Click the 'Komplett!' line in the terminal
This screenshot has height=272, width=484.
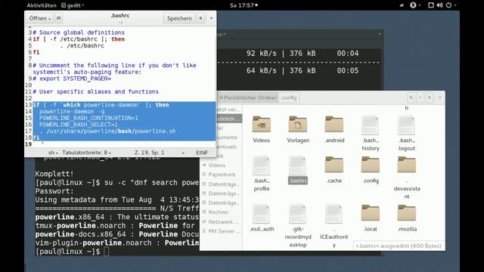click(54, 174)
